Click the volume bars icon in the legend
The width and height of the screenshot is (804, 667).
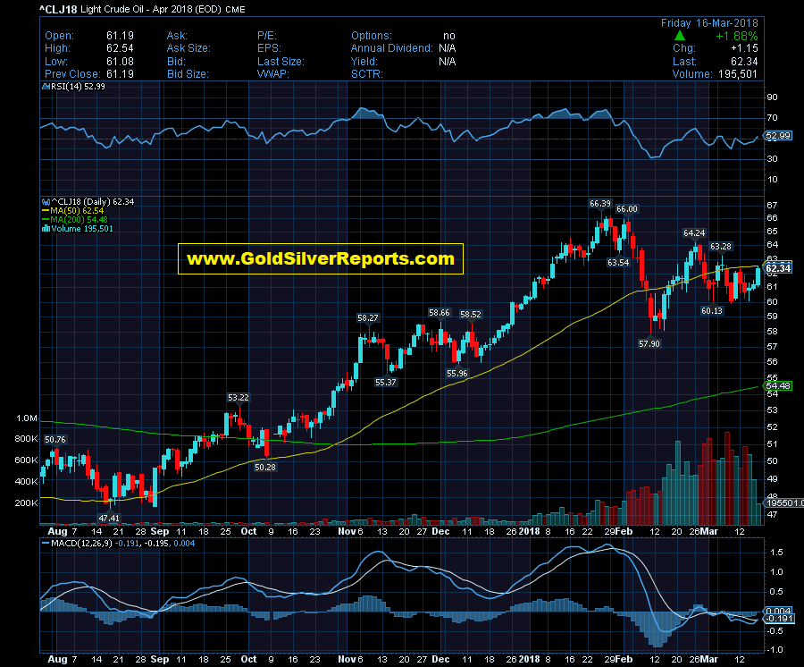(x=46, y=229)
